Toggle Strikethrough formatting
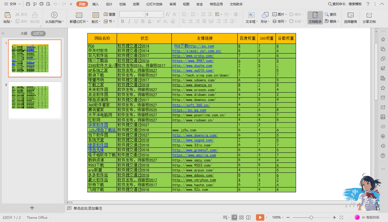 click(x=143, y=21)
